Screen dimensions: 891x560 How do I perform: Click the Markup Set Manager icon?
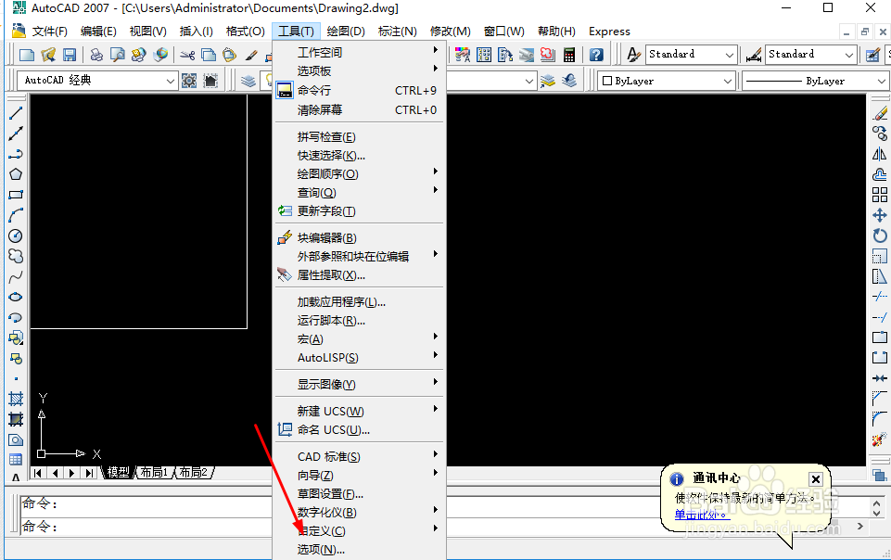coord(547,55)
